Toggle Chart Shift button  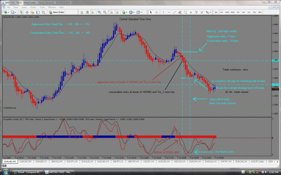[x=117, y=12]
